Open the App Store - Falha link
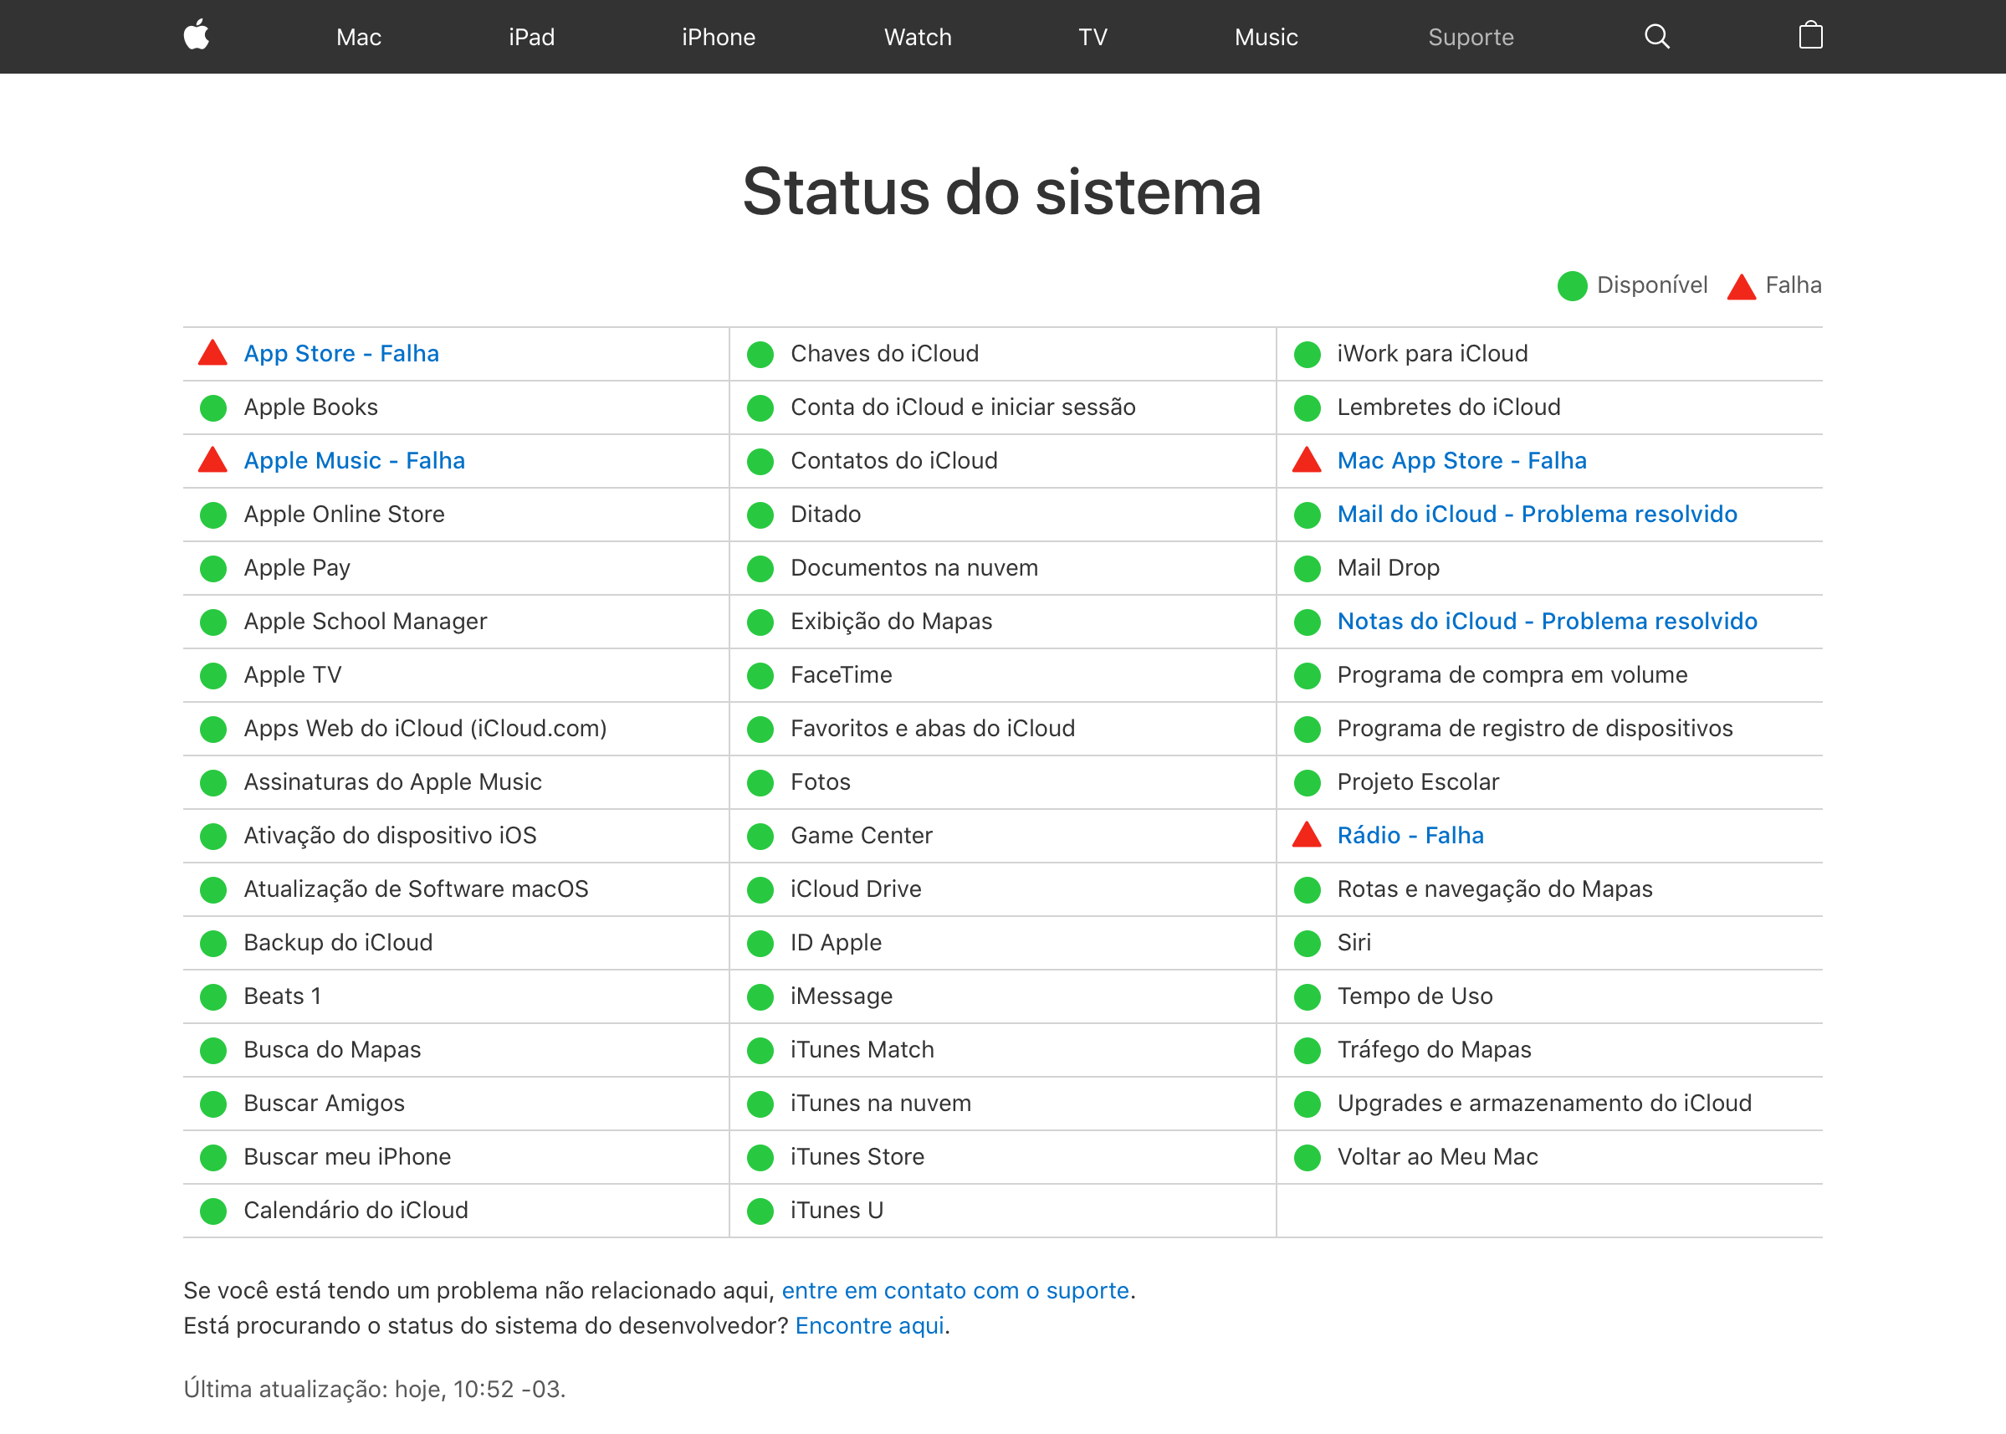The height and width of the screenshot is (1434, 2006). tap(340, 353)
